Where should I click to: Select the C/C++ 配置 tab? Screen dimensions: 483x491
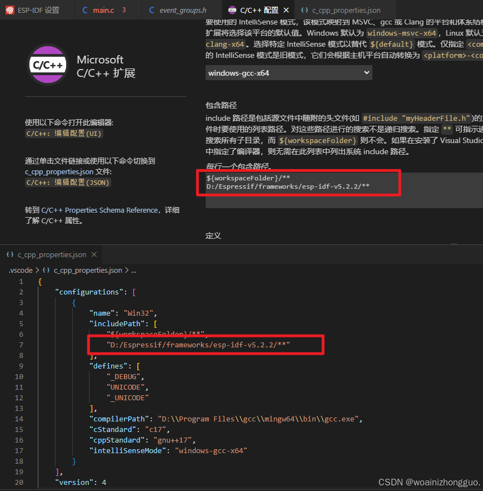[258, 10]
